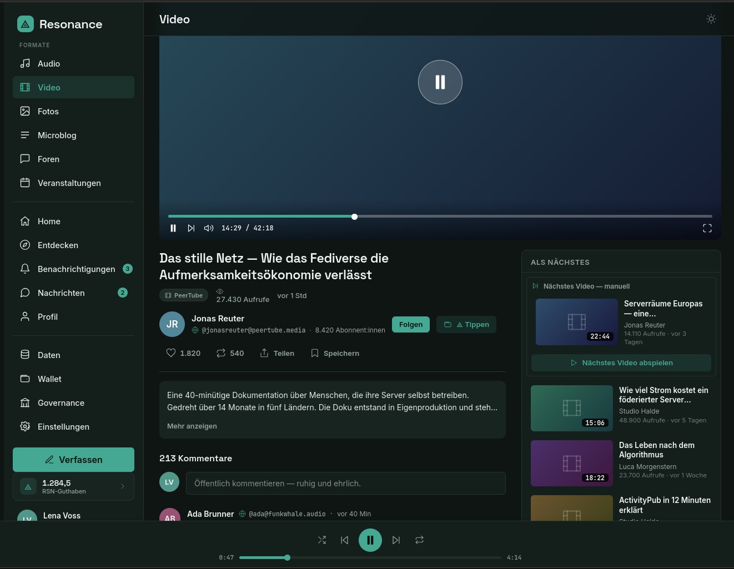Click the public comment input field
The height and width of the screenshot is (569, 734).
(345, 483)
